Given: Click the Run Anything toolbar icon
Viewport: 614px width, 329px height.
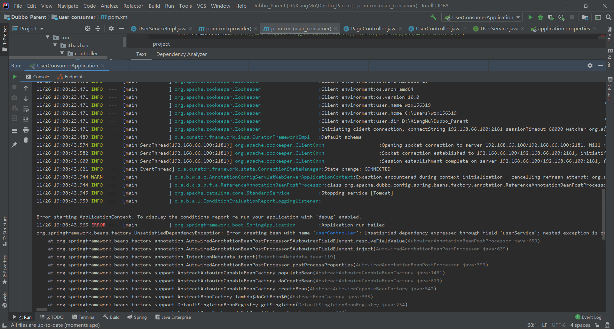Looking at the screenshot, I should pos(598,17).
